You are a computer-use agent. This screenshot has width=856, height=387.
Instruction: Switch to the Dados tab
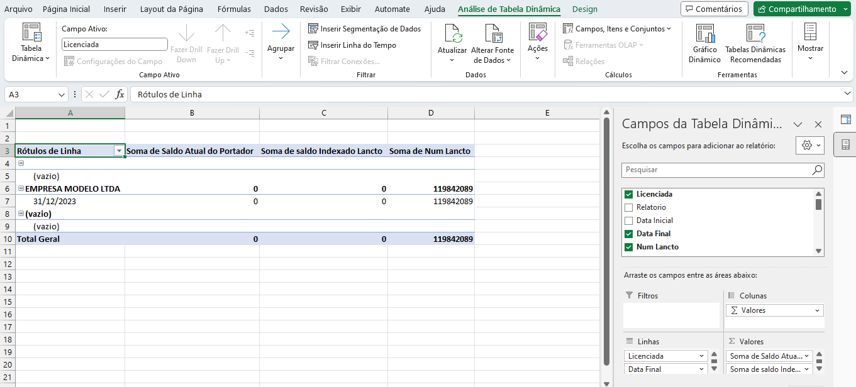tap(276, 9)
